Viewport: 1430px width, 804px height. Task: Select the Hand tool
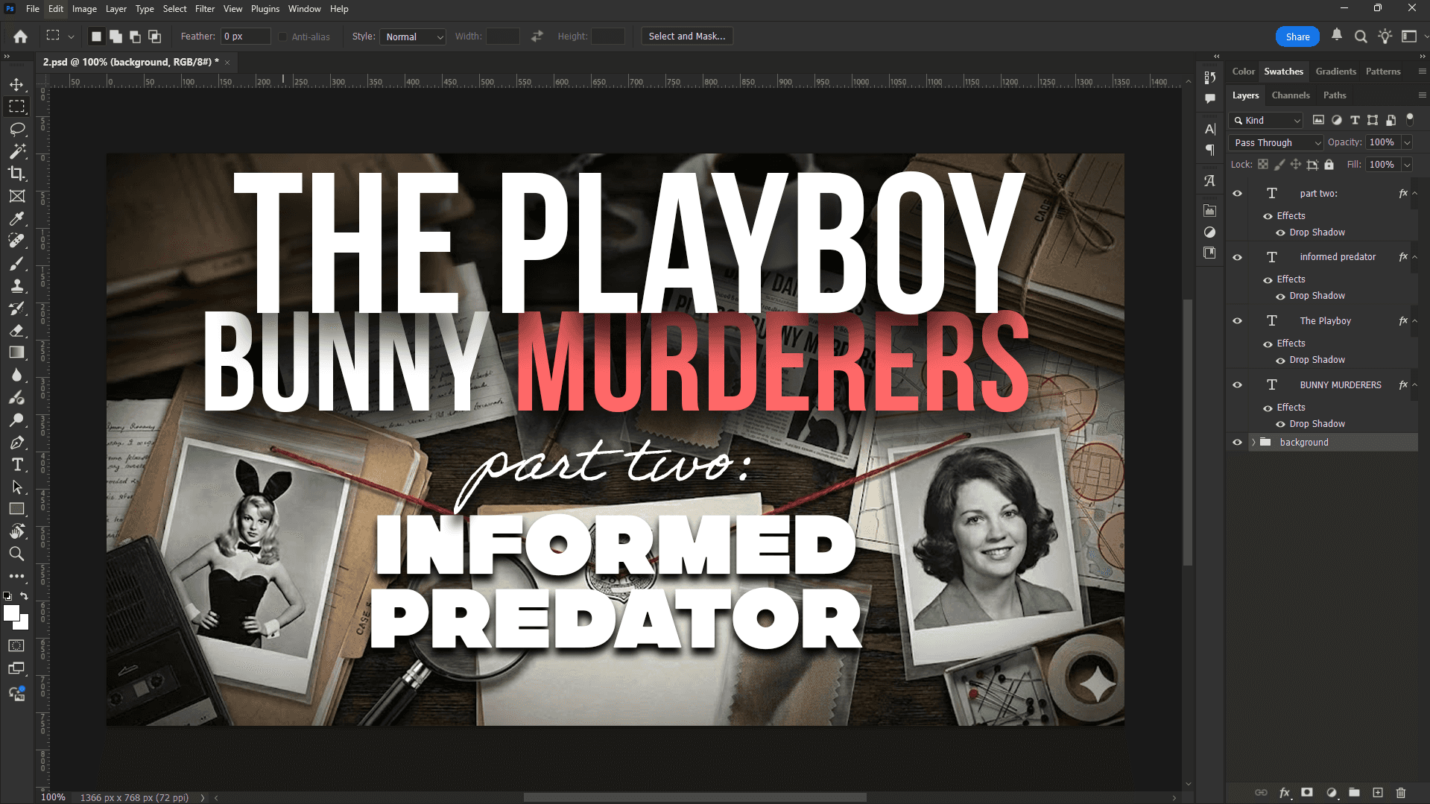coord(16,531)
